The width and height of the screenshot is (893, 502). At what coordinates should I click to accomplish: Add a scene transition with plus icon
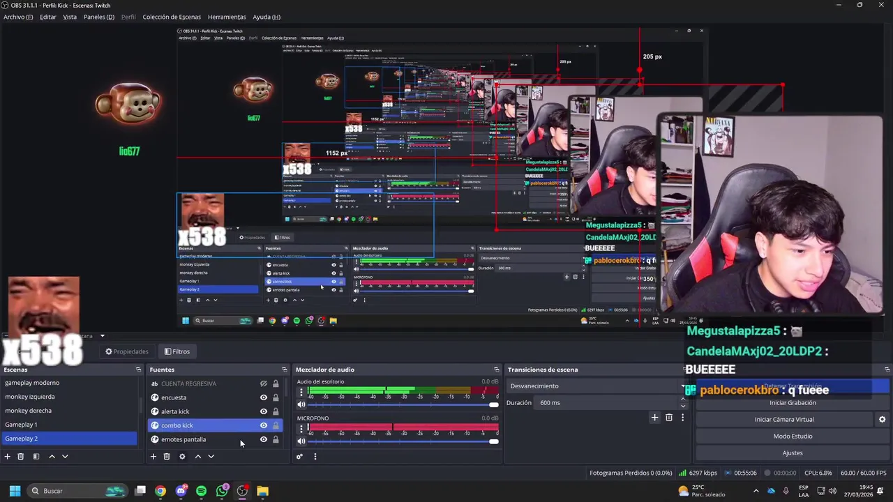pos(654,418)
